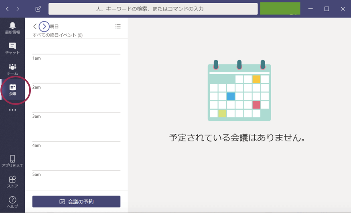Select the 会議 calendar icon in sidebar
The image size is (351, 213).
[x=12, y=89]
